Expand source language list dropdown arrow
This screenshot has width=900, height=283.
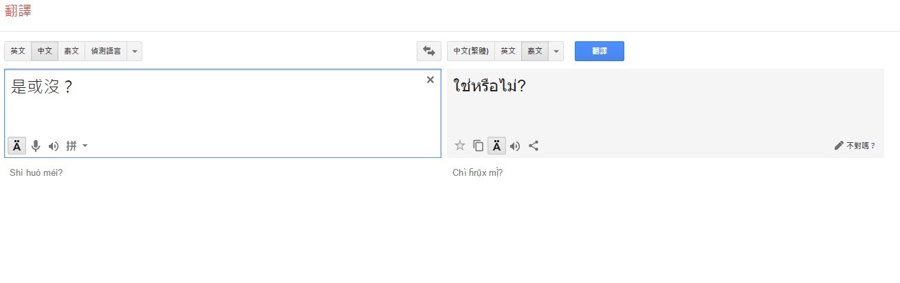pos(135,51)
